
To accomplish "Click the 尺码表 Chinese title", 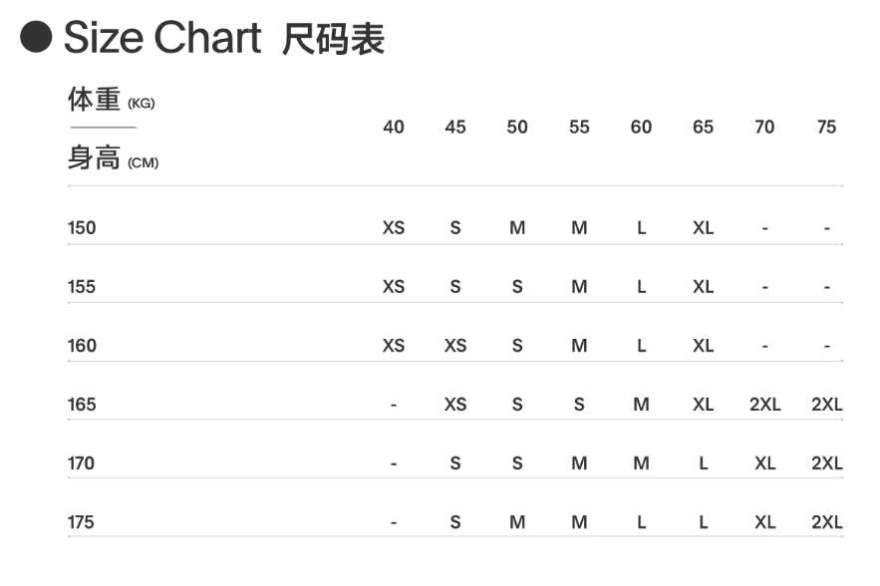I will click(x=333, y=39).
